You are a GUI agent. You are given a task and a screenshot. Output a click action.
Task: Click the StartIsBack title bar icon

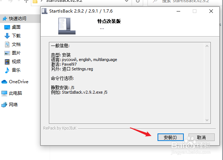click(x=45, y=11)
